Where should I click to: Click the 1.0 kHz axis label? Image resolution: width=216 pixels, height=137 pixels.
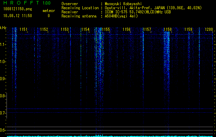2,62
